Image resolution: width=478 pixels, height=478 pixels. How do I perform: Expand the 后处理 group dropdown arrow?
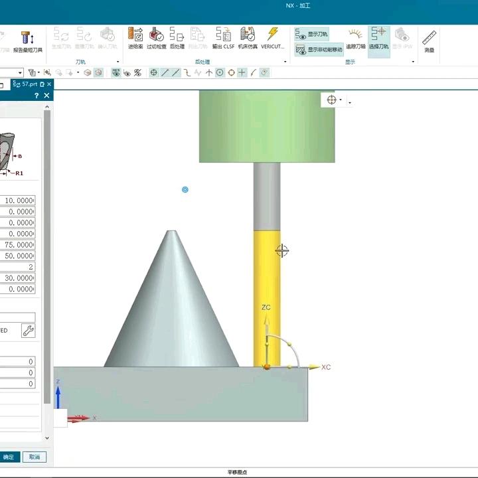coord(285,62)
